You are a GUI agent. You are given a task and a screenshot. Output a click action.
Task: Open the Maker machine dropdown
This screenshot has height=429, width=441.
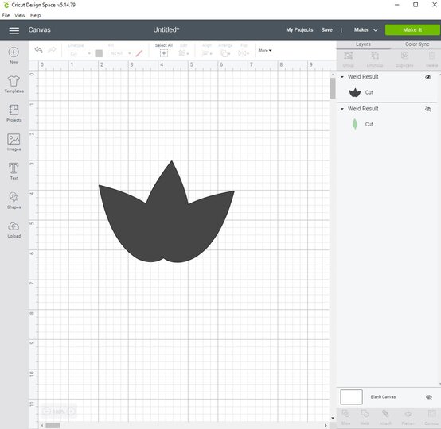tap(366, 29)
